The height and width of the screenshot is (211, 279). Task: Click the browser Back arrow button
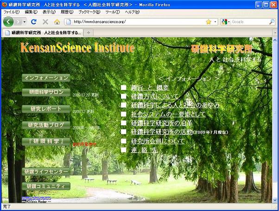click(x=9, y=22)
